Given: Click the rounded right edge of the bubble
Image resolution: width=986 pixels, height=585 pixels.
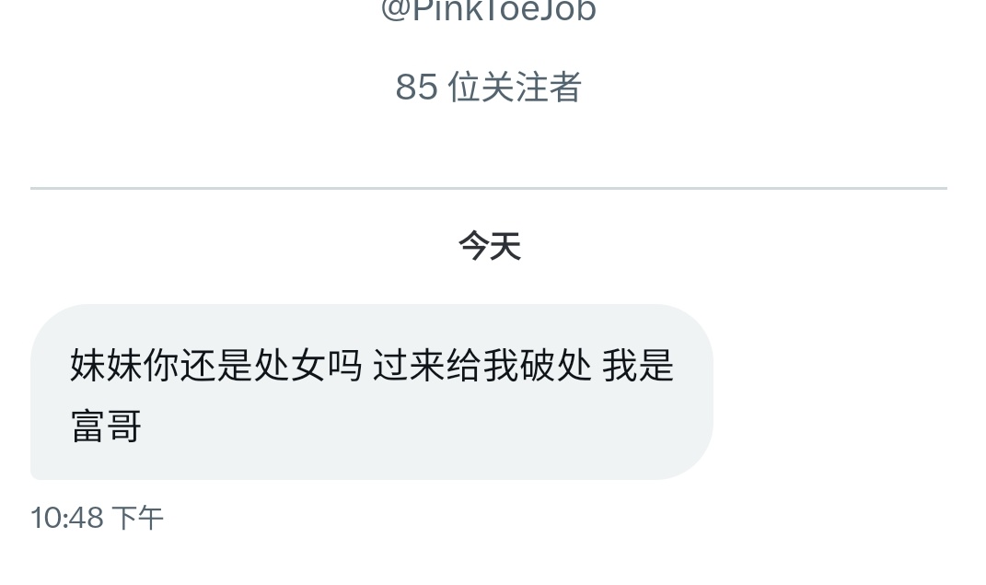Looking at the screenshot, I should tap(703, 392).
